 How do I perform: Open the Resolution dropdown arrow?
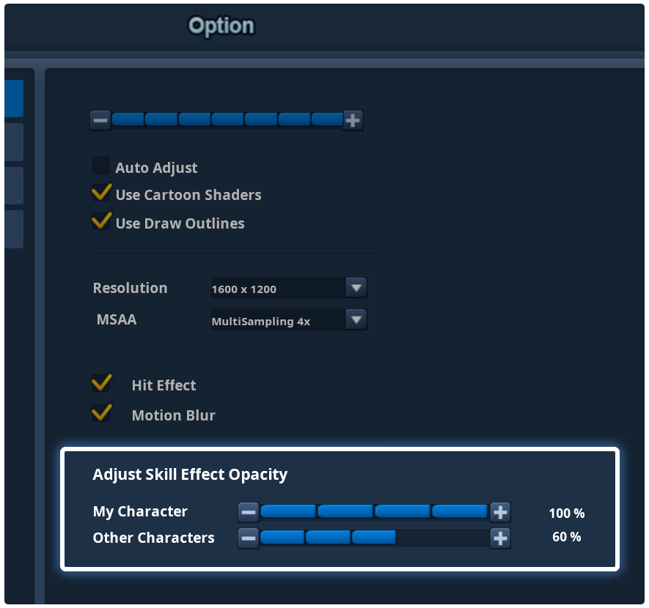[356, 288]
